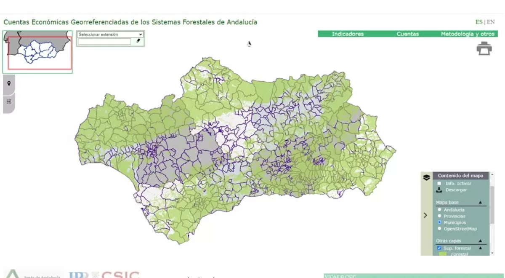505x278 pixels.
Task: Select the Provincias base map radio button
Action: tap(439, 216)
